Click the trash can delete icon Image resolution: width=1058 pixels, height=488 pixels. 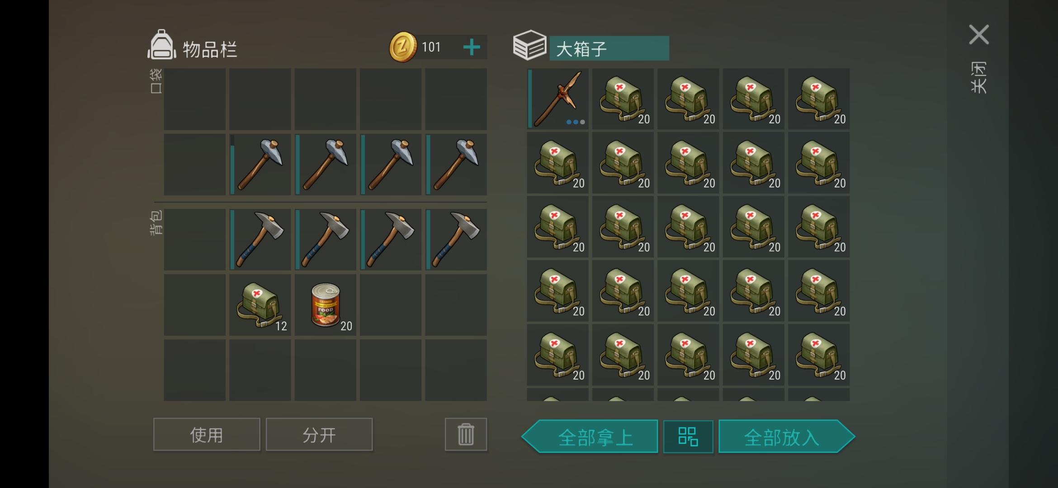click(466, 434)
